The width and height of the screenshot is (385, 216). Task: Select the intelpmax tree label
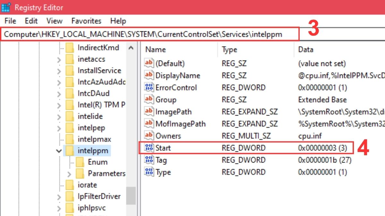point(94,139)
